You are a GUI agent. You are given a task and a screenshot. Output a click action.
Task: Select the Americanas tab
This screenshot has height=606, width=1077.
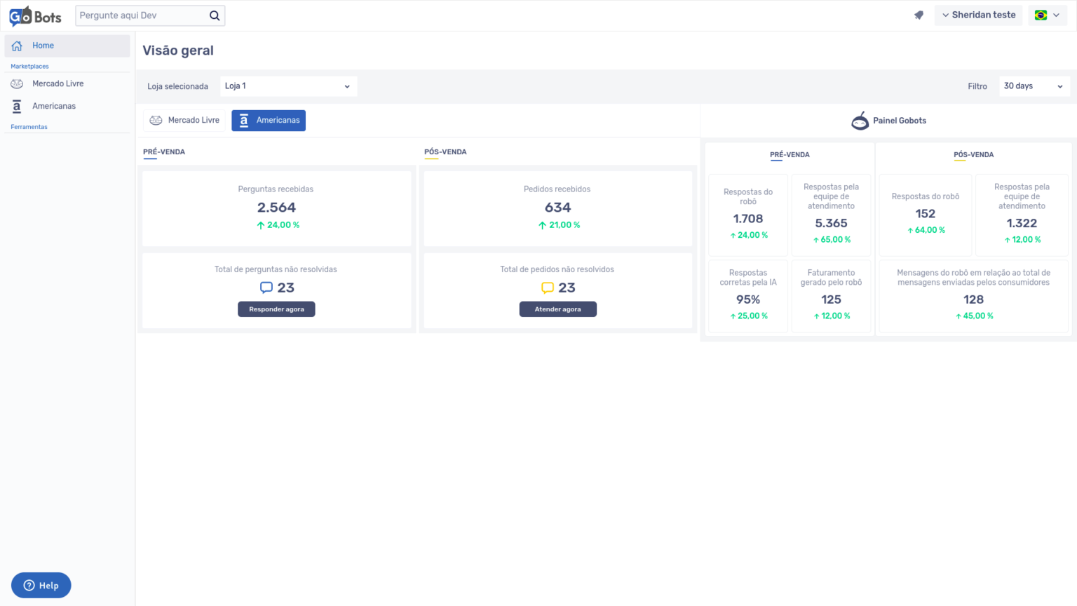click(x=269, y=121)
